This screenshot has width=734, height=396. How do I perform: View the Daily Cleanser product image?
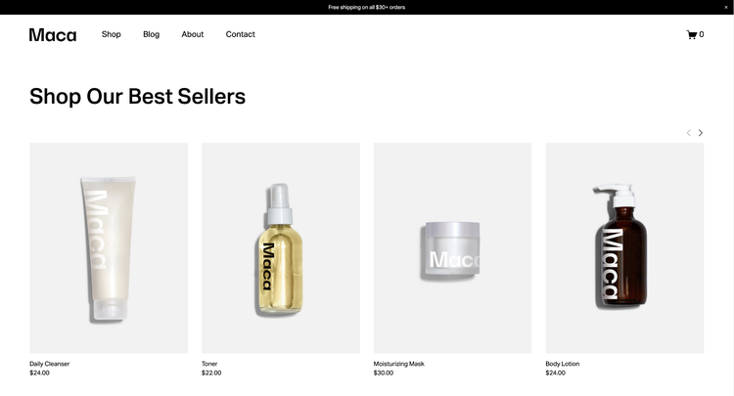click(109, 247)
